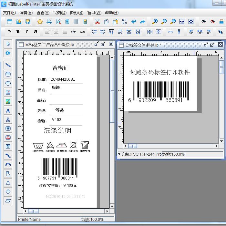Zoom in using the plus magnifier icon

[x=155, y=22]
